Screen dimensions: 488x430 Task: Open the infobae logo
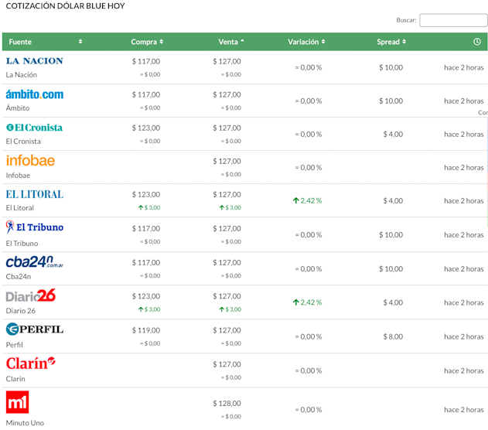(x=30, y=161)
